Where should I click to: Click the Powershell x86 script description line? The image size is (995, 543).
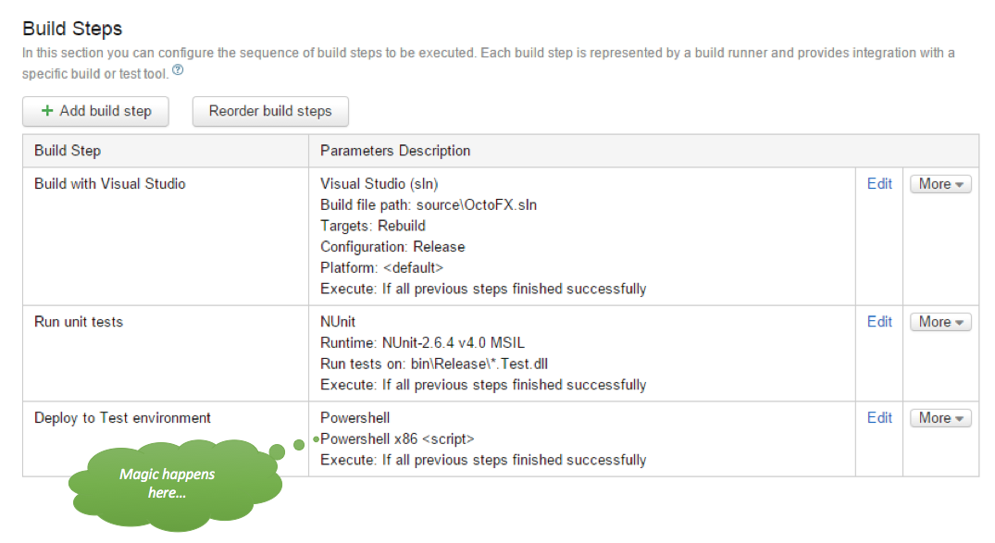pos(397,439)
